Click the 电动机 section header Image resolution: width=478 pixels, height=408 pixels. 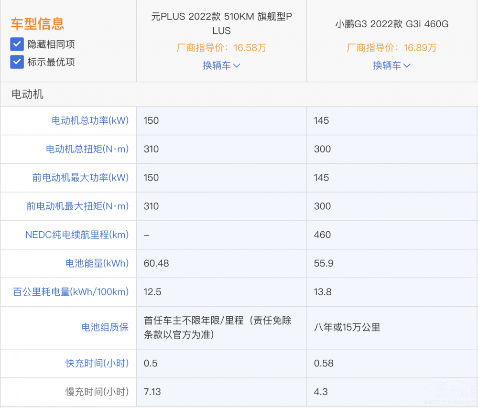[x=27, y=94]
